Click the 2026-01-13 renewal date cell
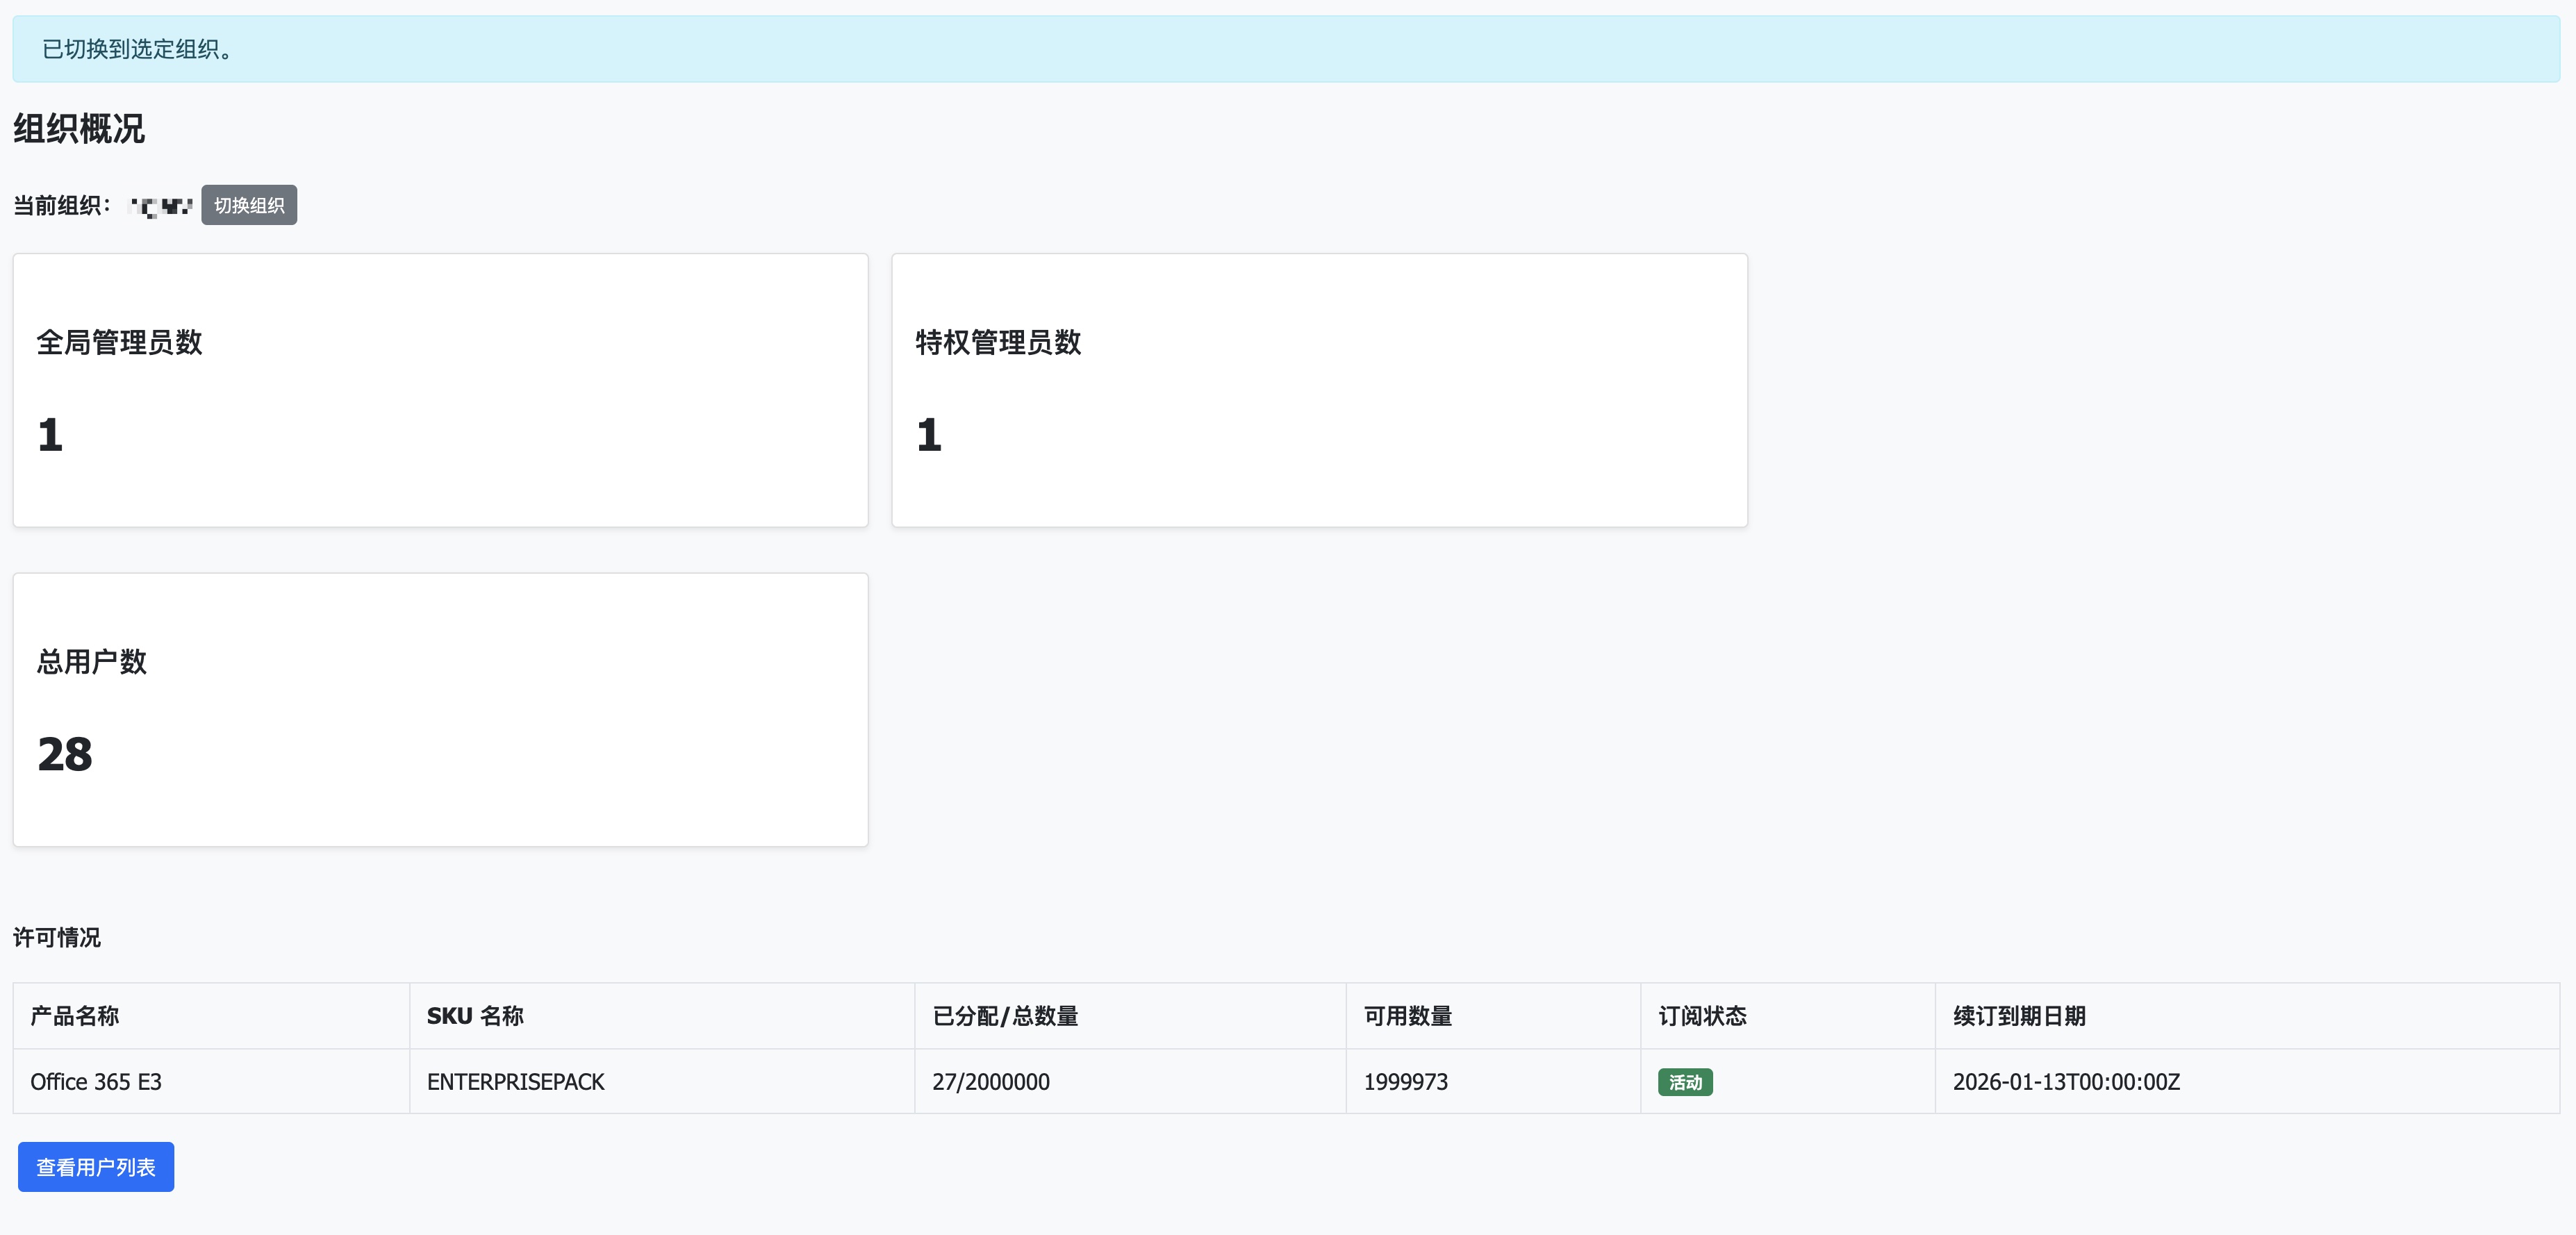 pyautogui.click(x=2066, y=1082)
